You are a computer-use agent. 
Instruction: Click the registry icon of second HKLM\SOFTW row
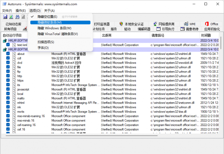click(5, 50)
